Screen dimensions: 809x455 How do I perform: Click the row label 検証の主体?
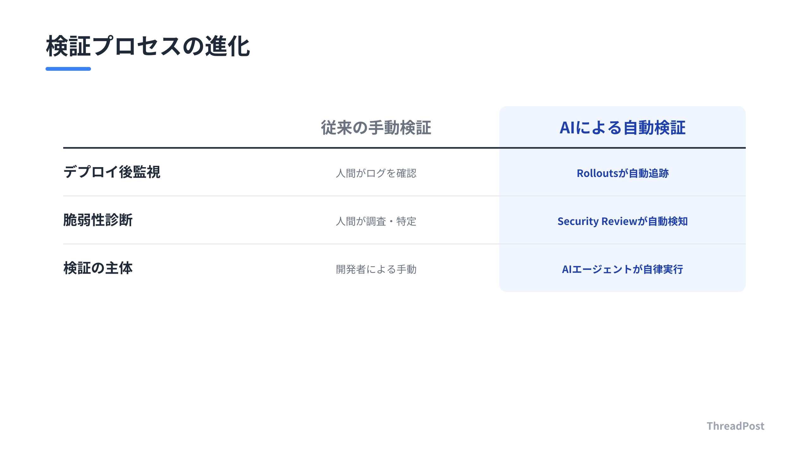tap(98, 268)
